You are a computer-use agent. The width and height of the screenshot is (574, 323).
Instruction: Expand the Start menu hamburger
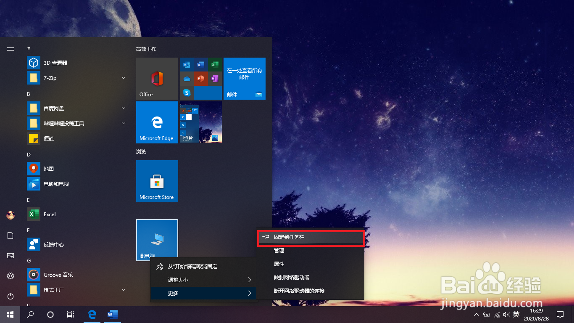tap(11, 49)
